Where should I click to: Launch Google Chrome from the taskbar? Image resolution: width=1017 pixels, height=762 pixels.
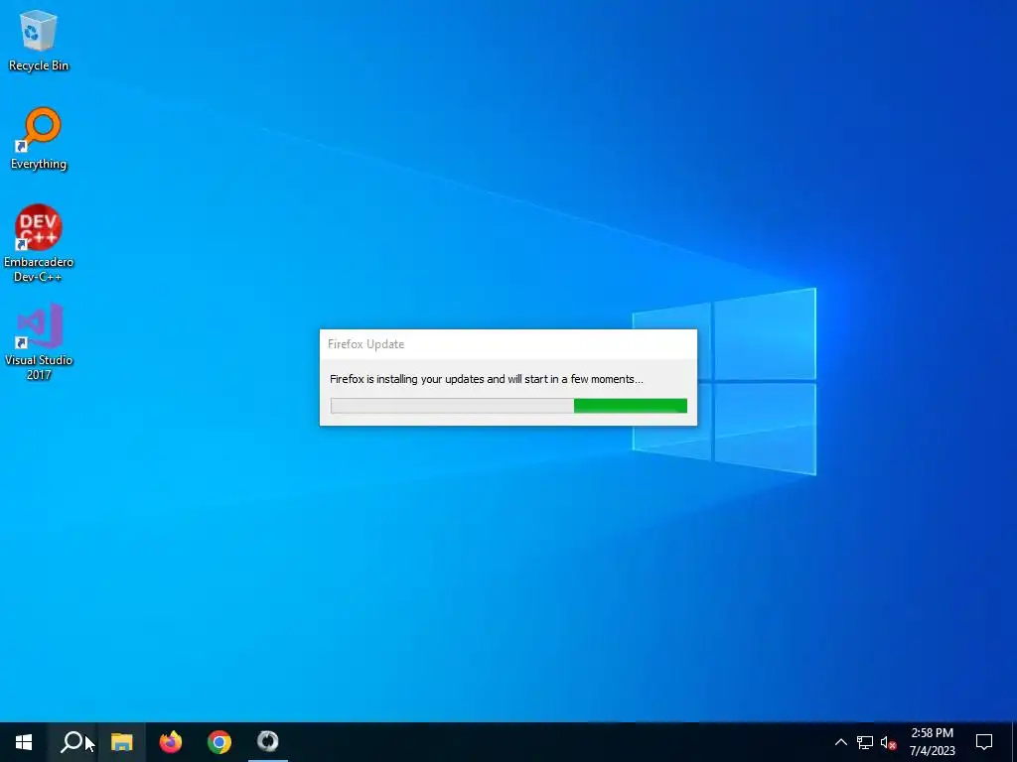click(219, 742)
